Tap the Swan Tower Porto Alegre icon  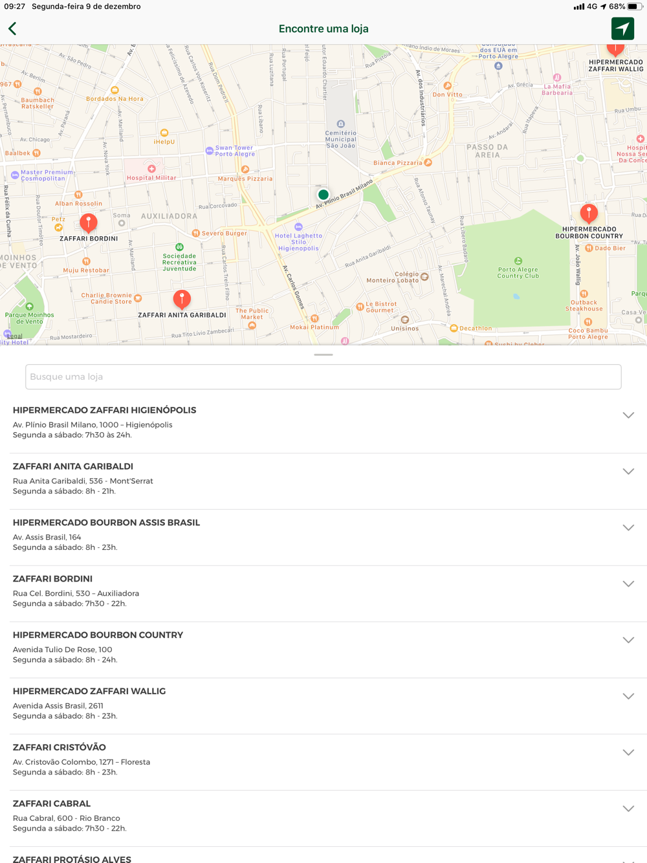209,151
